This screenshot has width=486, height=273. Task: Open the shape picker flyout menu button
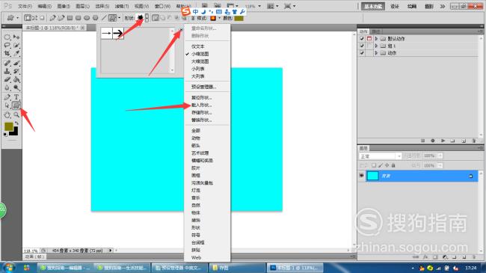coord(181,30)
